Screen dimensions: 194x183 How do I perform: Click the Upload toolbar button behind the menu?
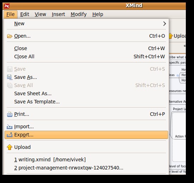pyautogui.click(x=177, y=36)
